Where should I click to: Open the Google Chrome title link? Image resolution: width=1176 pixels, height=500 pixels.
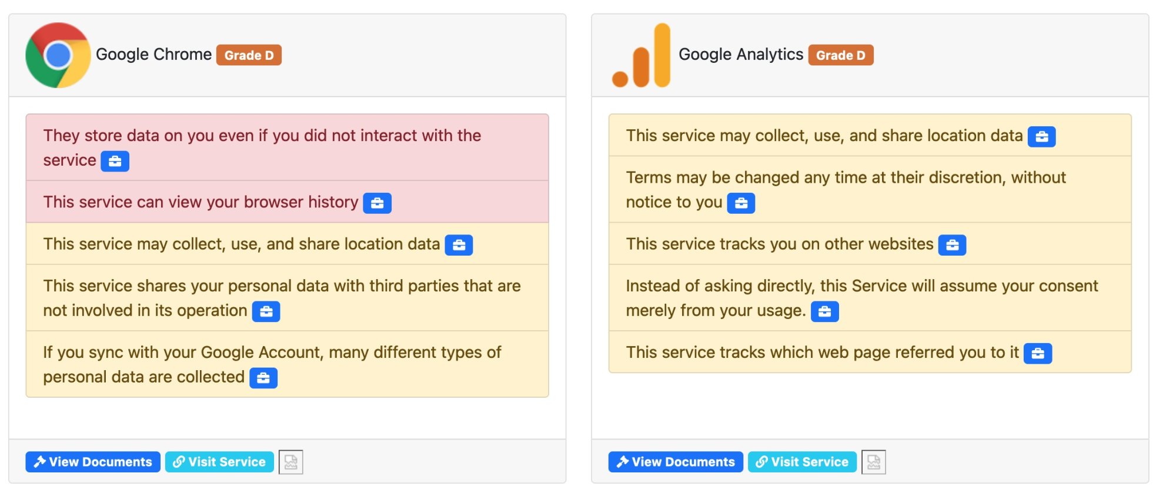tap(153, 55)
